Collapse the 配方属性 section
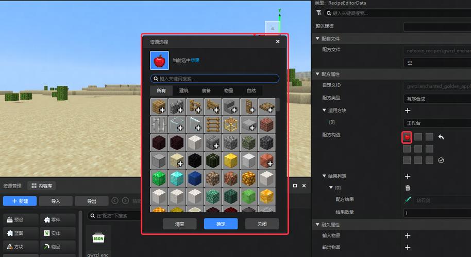This screenshot has height=257, width=471. click(317, 74)
